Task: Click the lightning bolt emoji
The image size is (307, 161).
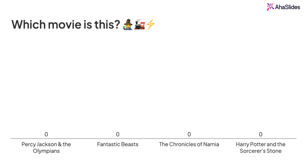Action: tap(150, 24)
